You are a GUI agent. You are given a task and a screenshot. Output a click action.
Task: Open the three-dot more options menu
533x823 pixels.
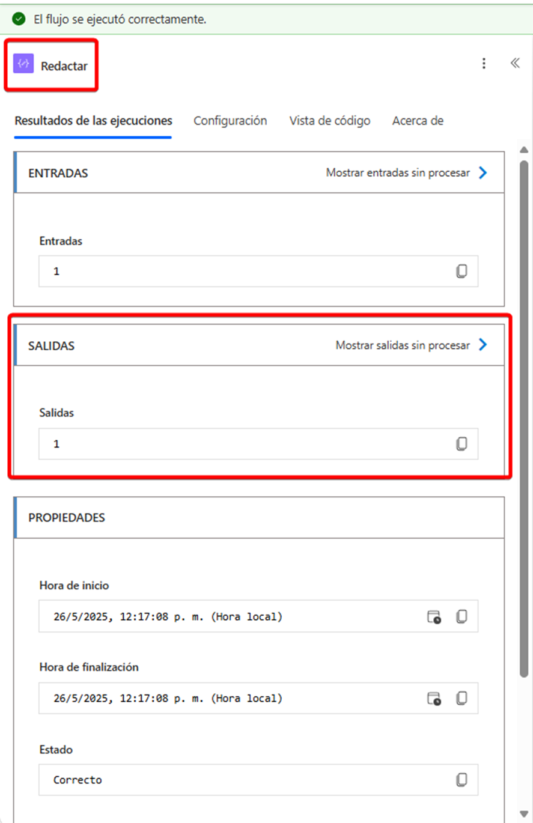tap(484, 64)
